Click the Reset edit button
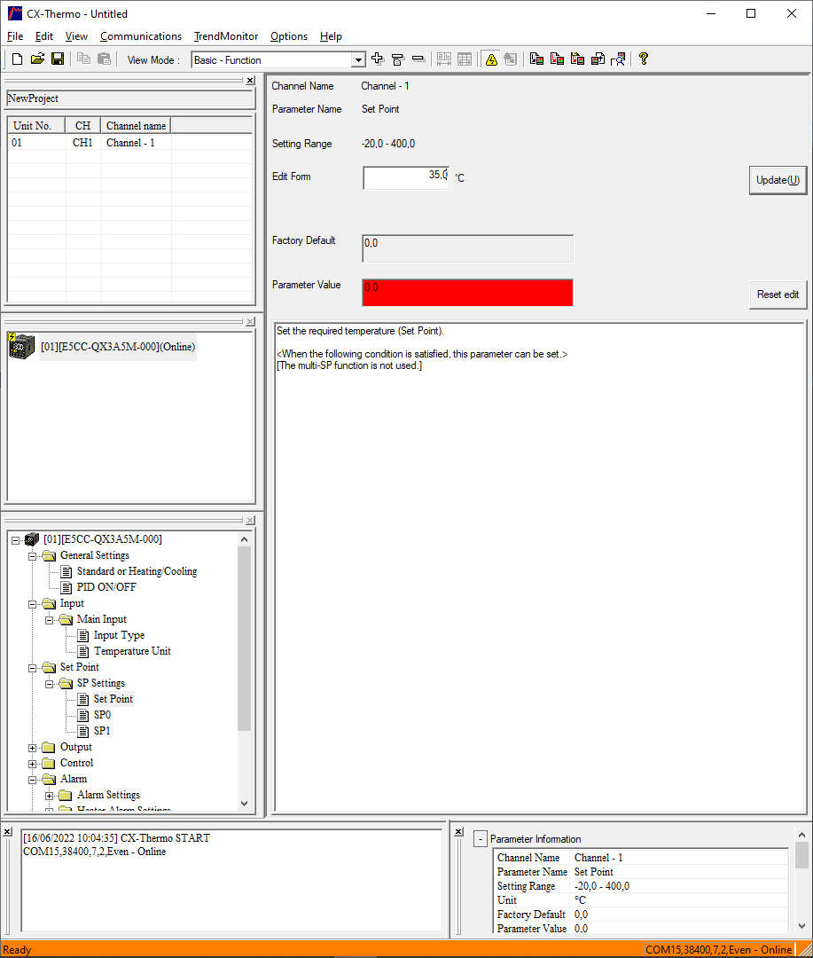Image resolution: width=813 pixels, height=958 pixels. click(x=778, y=294)
